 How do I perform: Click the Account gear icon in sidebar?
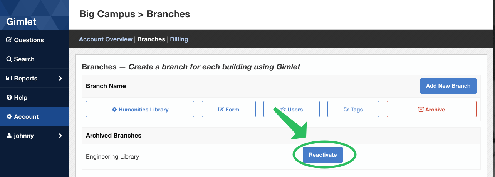(9, 116)
